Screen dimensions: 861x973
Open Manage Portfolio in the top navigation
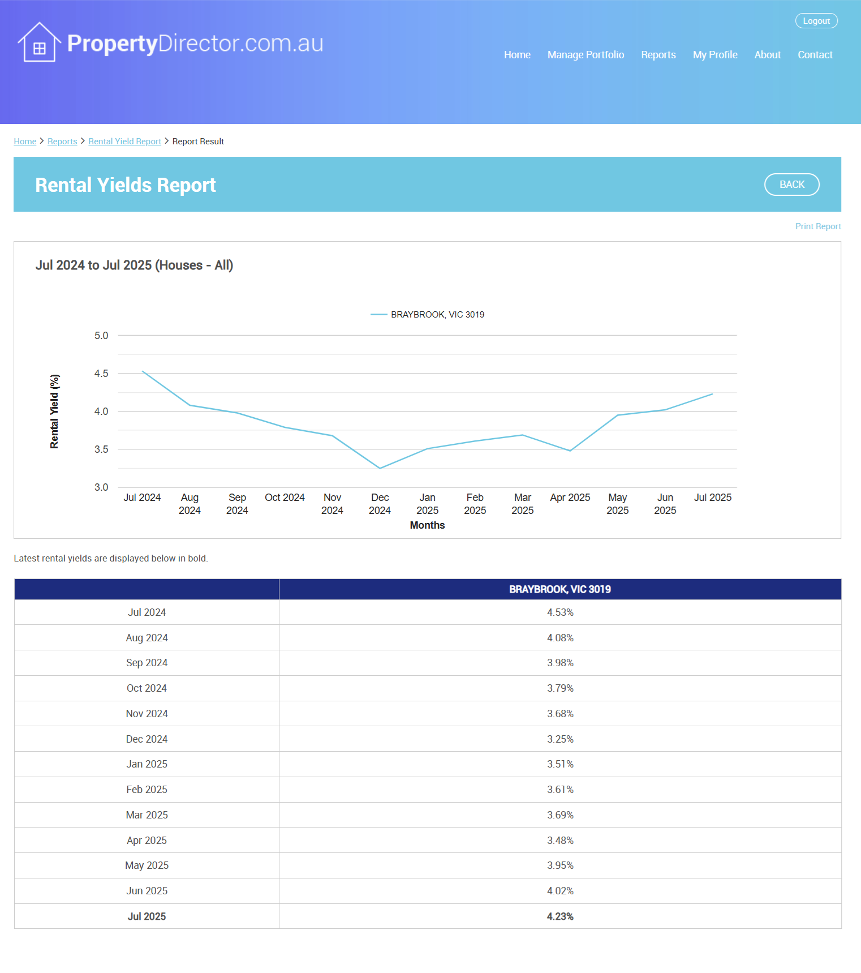click(586, 55)
